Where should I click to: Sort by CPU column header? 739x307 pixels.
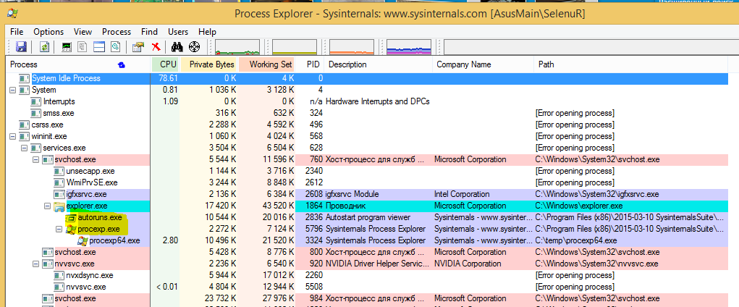pos(168,64)
